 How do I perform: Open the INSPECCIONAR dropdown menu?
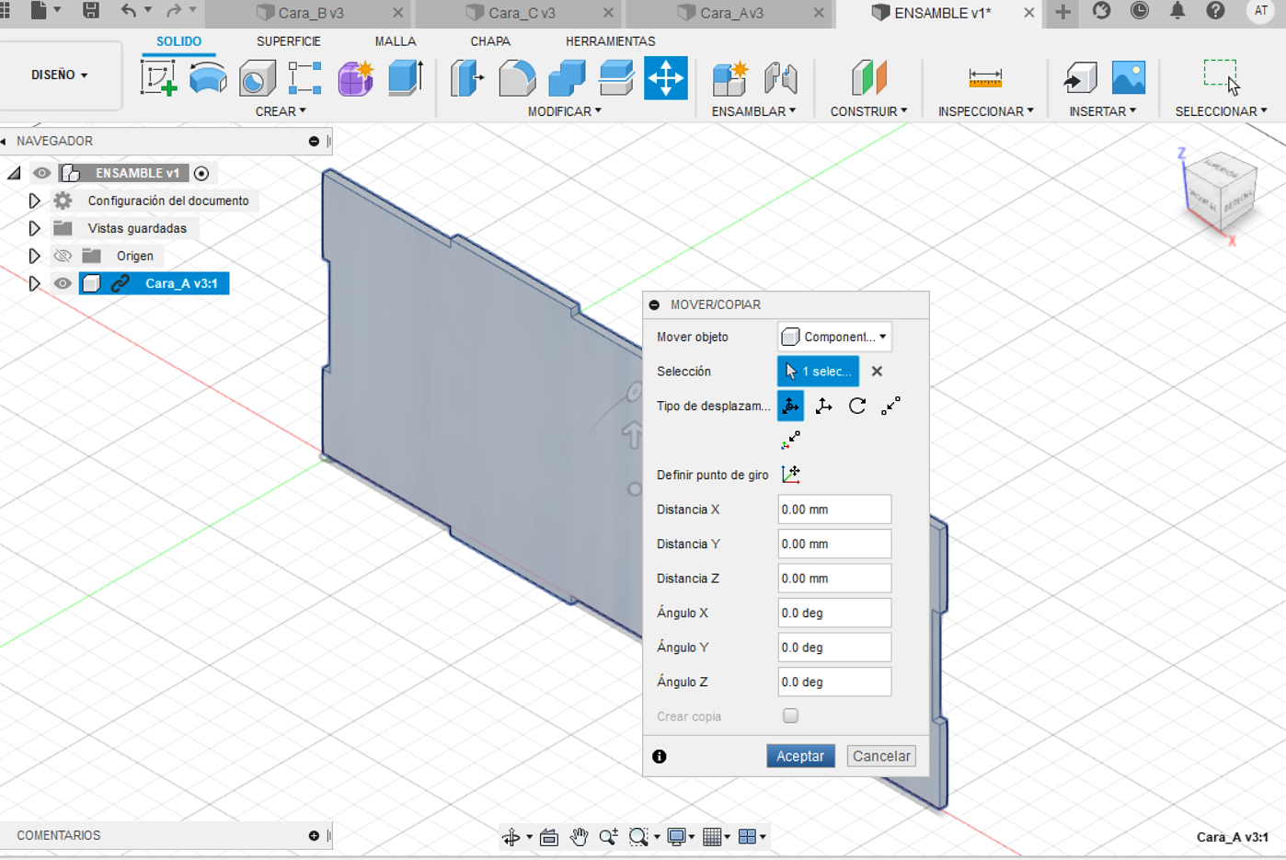985,111
